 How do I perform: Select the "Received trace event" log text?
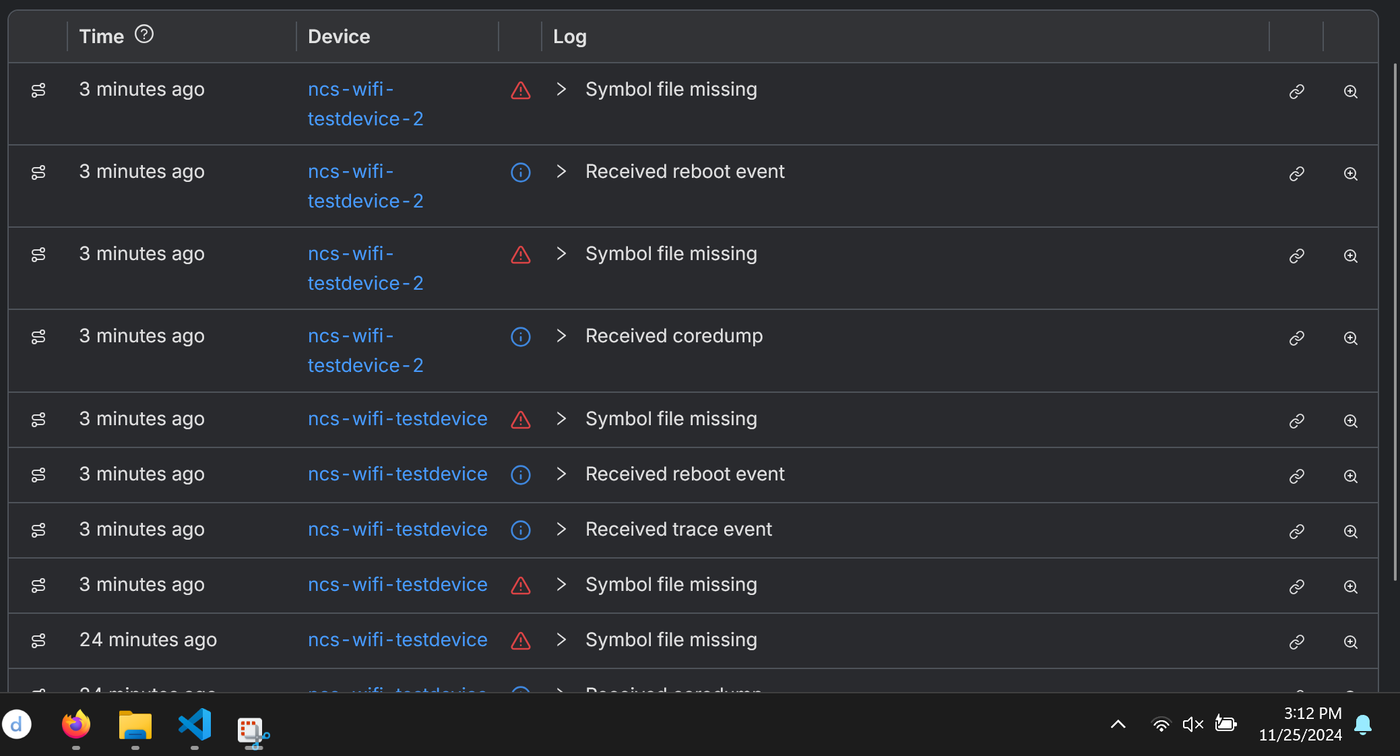tap(678, 529)
